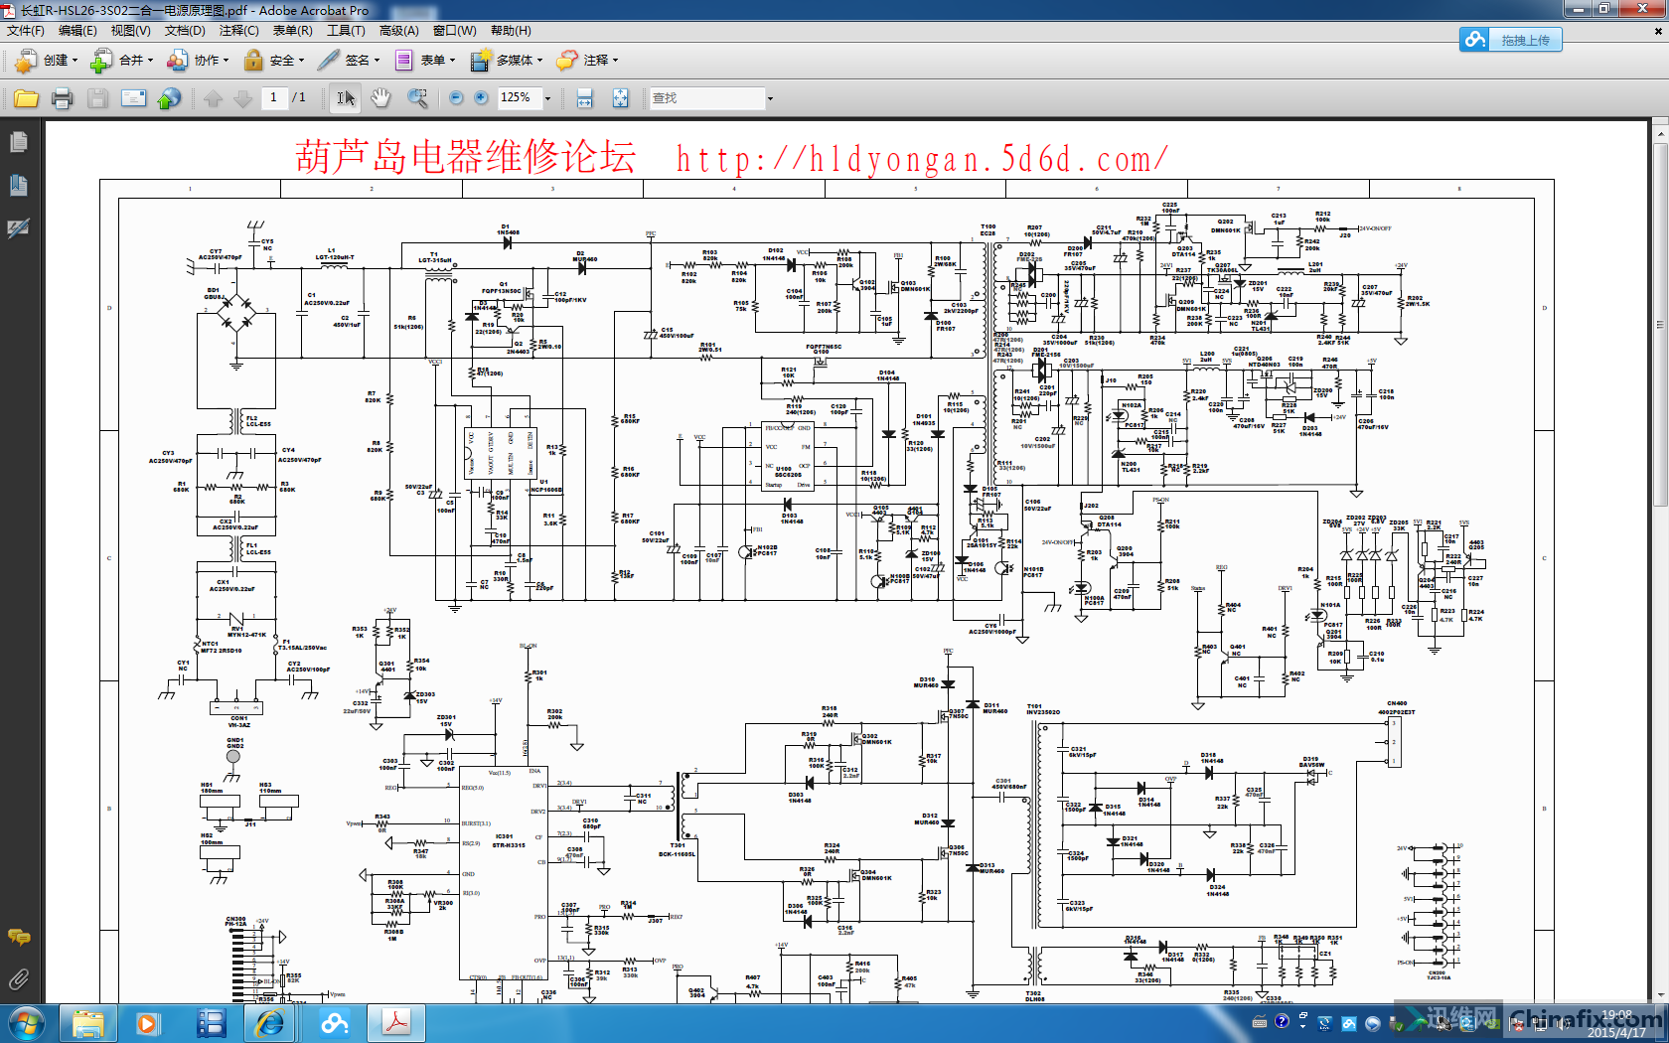Click the 多媒体 (Multimedia) icon
The height and width of the screenshot is (1043, 1669).
pyautogui.click(x=481, y=61)
